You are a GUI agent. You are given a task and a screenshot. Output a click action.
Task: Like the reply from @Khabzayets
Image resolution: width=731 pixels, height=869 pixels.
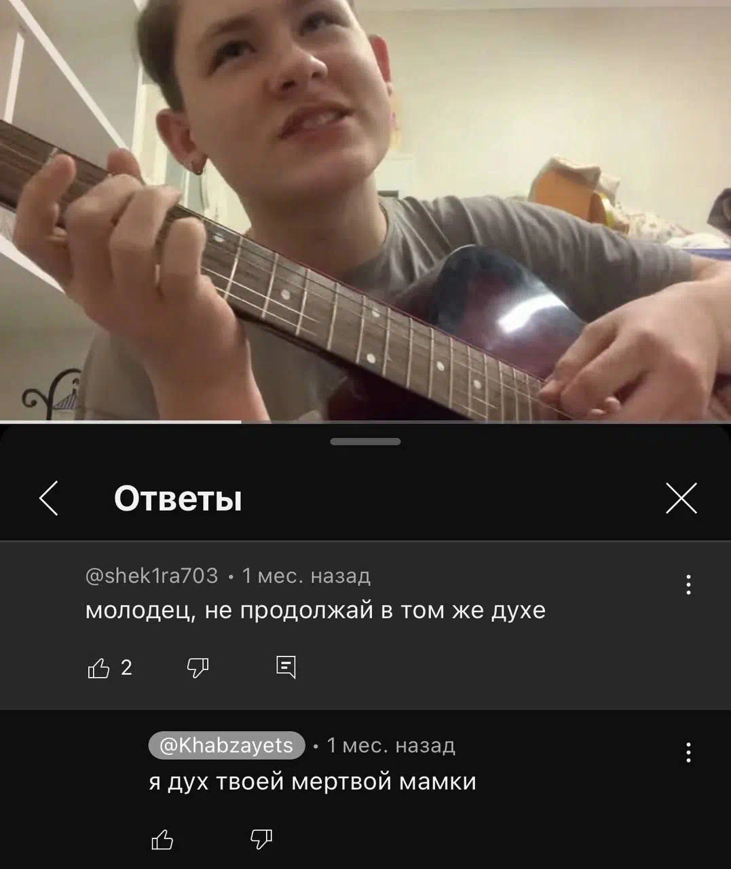pyautogui.click(x=162, y=840)
